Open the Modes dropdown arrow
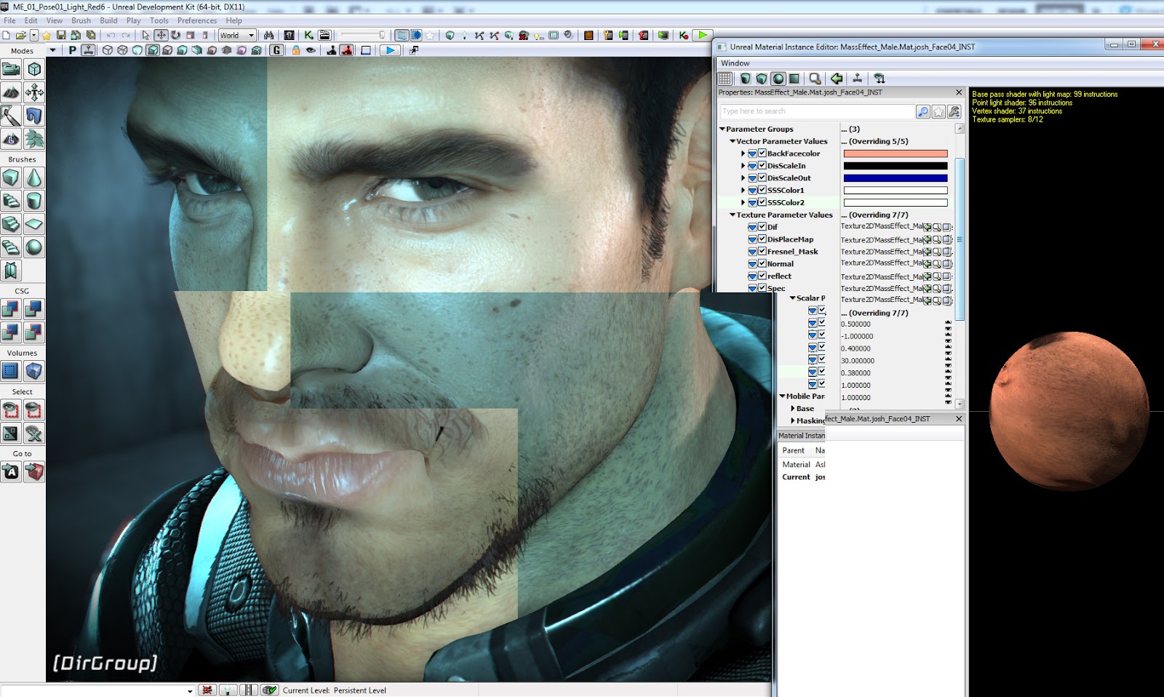This screenshot has width=1164, height=697. [x=52, y=50]
